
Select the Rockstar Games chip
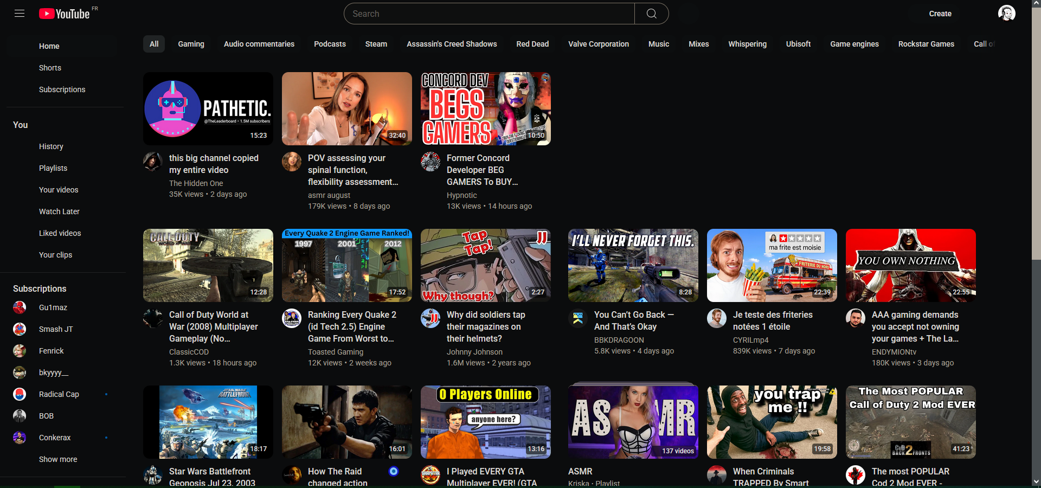(926, 44)
